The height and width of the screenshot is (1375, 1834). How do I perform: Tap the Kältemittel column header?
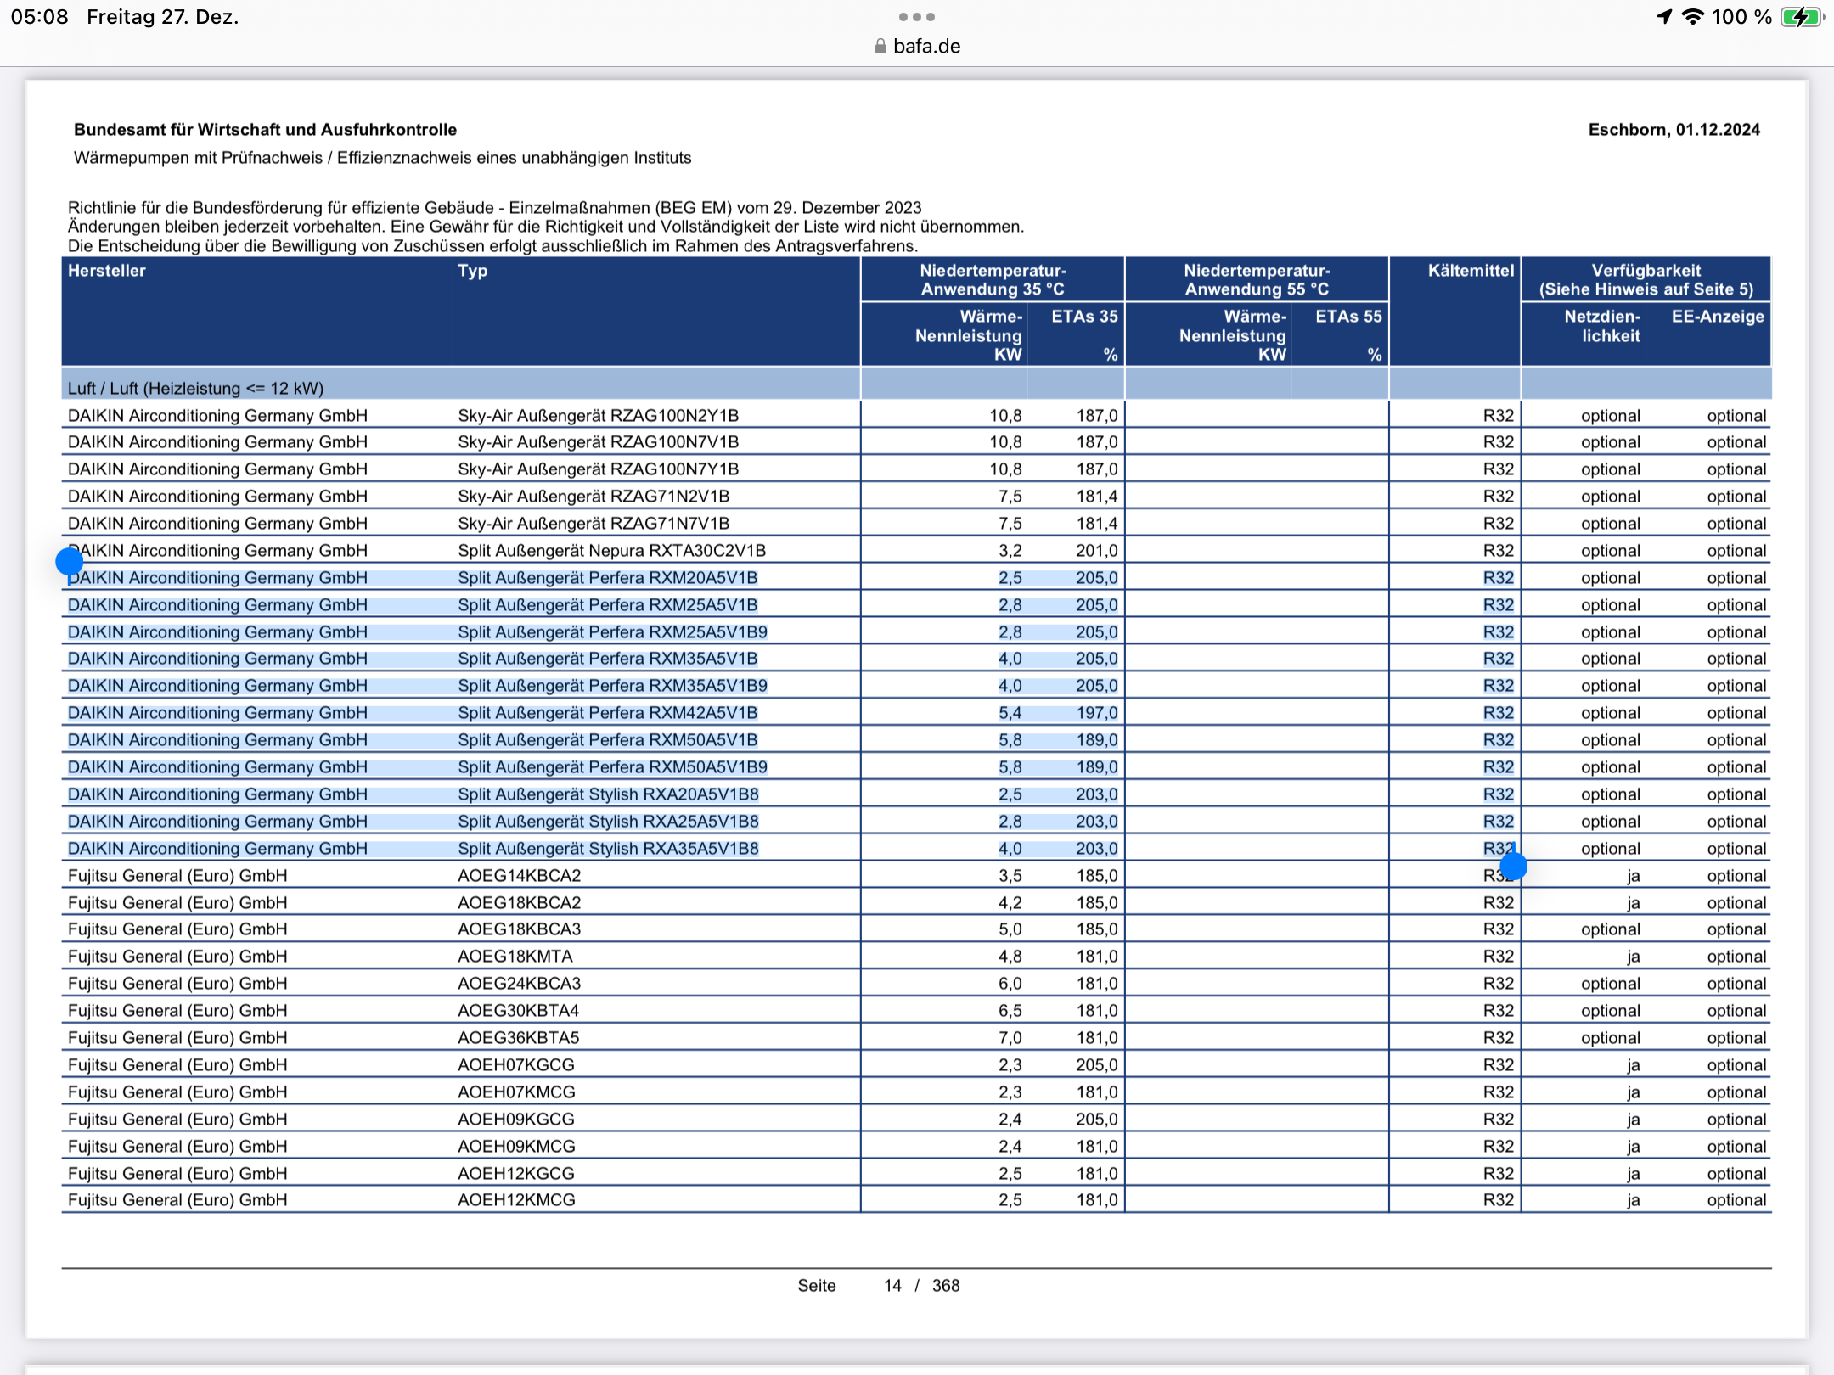pyautogui.click(x=1471, y=271)
